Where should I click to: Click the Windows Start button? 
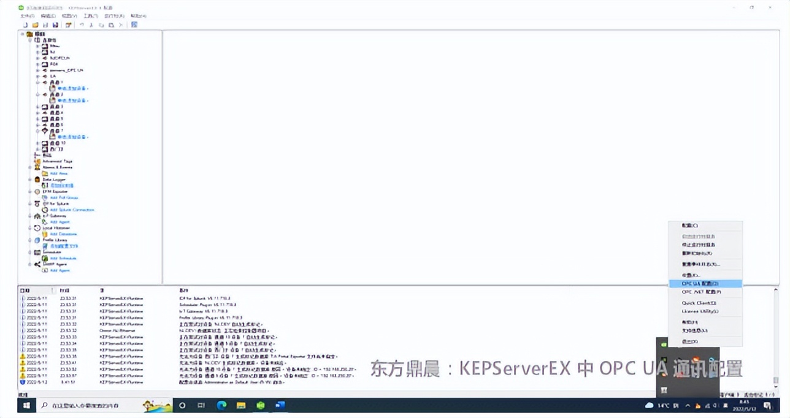coord(26,405)
